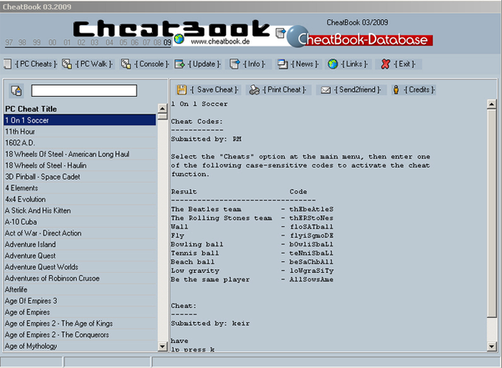Select year 04 in the year strip
The width and height of the screenshot is (502, 368).
tap(109, 43)
